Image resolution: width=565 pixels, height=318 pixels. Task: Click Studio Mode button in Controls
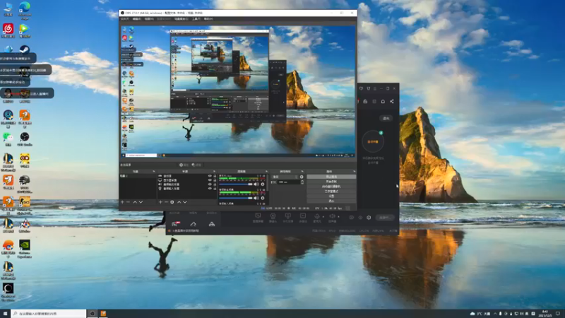coord(331,192)
